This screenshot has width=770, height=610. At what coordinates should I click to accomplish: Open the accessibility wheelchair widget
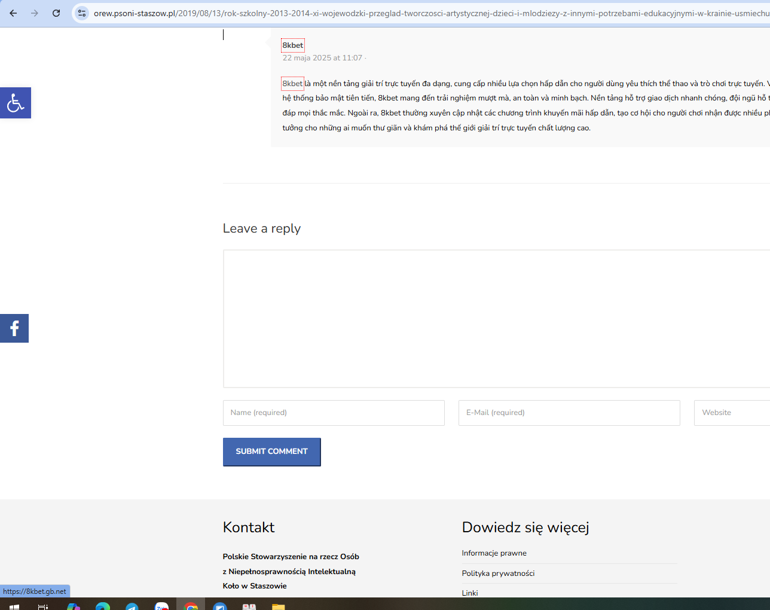pyautogui.click(x=16, y=103)
